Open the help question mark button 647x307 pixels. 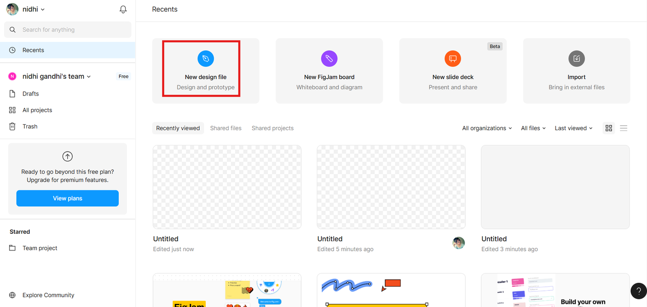639,291
